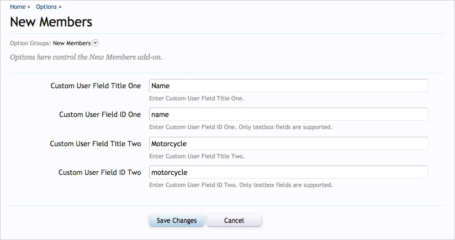Click the Home breadcrumb link

(17, 7)
